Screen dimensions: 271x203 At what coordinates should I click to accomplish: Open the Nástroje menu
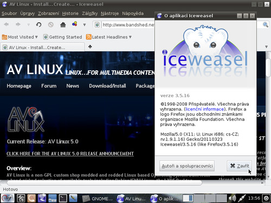[x=110, y=14]
